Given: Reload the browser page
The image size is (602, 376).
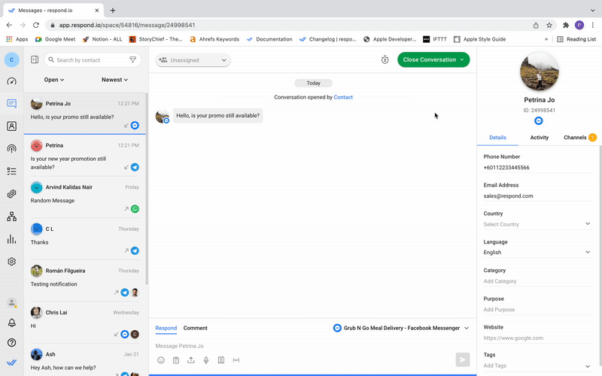Looking at the screenshot, I should click(x=36, y=25).
